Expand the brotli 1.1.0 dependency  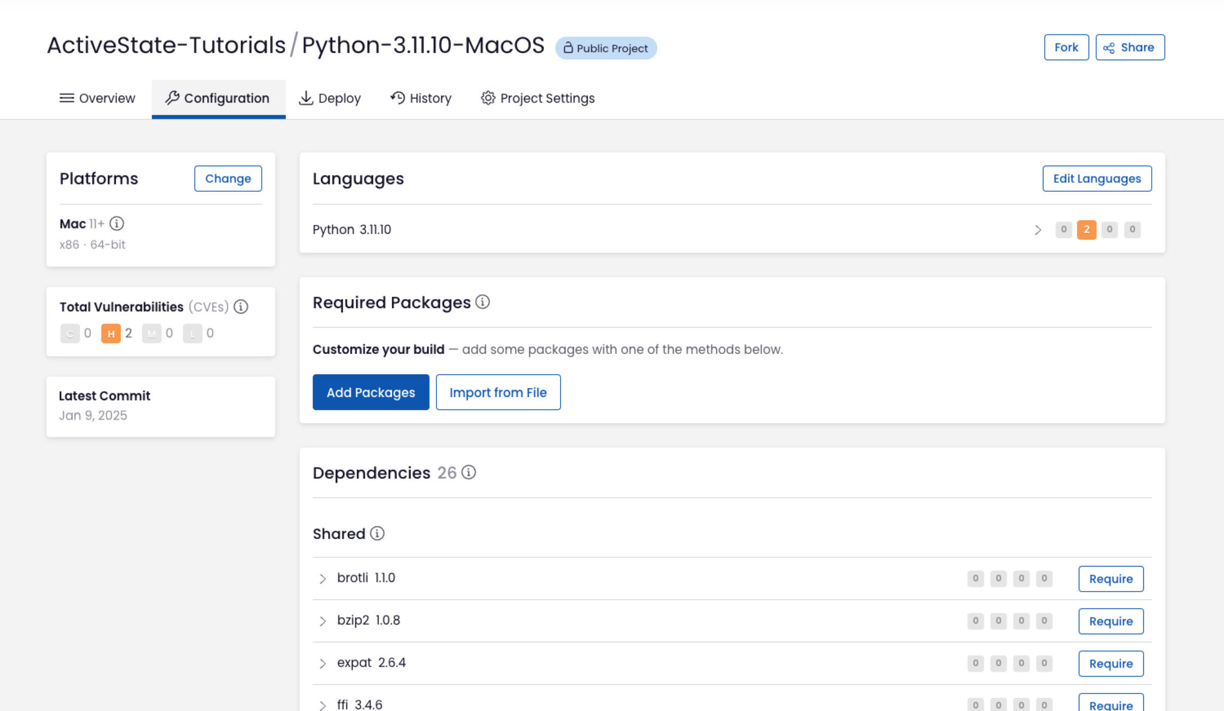tap(322, 578)
